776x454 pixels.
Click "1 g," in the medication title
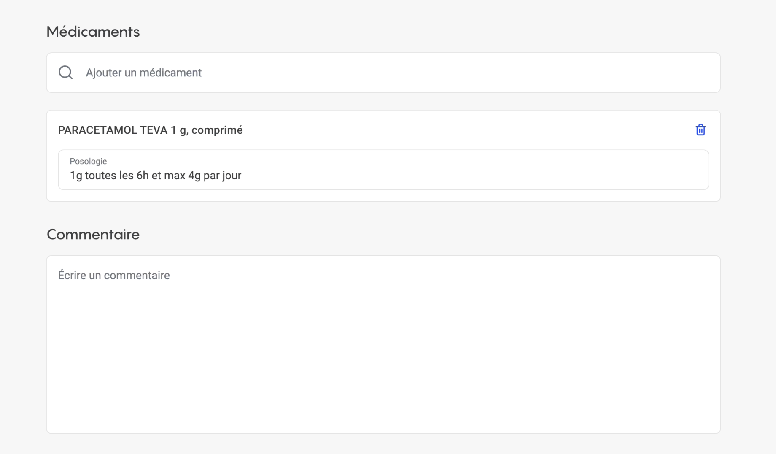point(179,130)
